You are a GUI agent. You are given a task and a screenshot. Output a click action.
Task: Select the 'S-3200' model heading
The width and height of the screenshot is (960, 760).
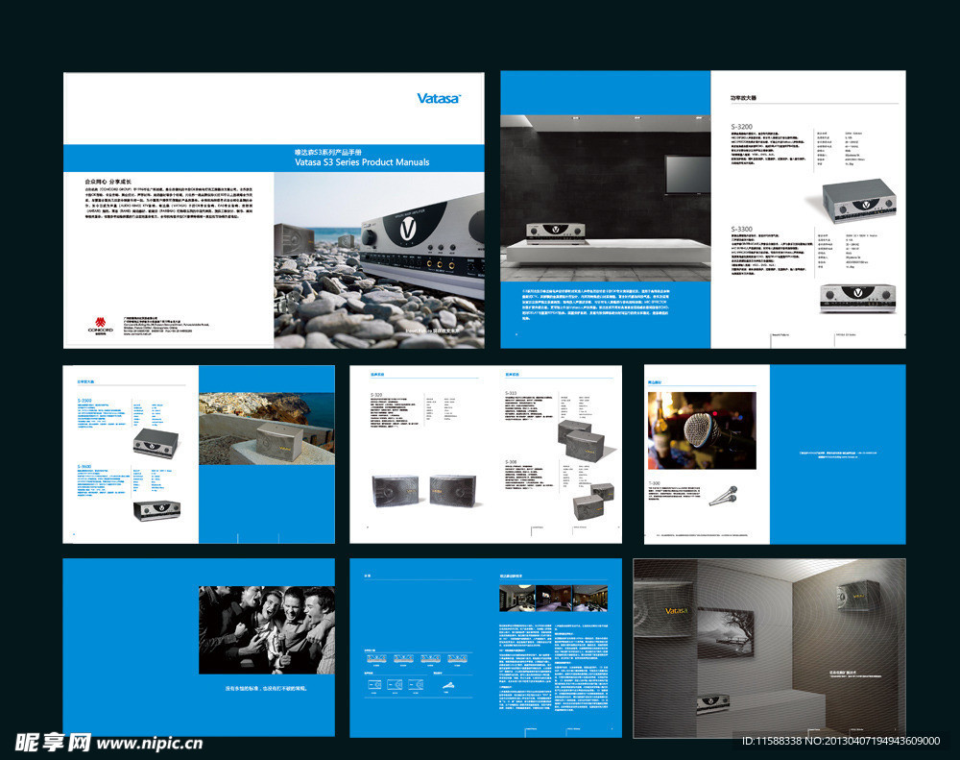(x=741, y=126)
